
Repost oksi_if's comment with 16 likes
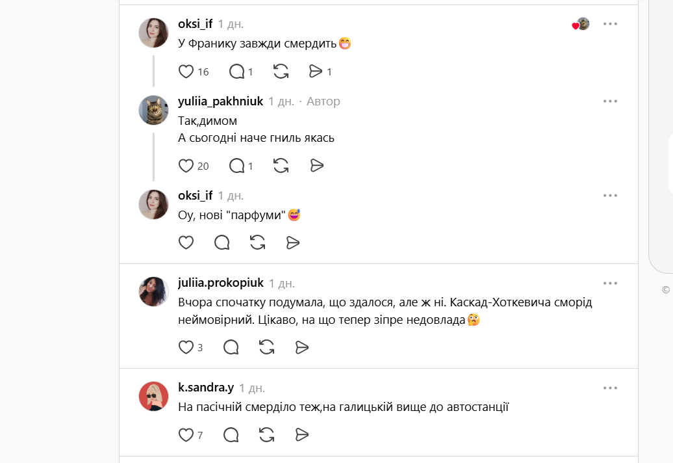tap(281, 72)
